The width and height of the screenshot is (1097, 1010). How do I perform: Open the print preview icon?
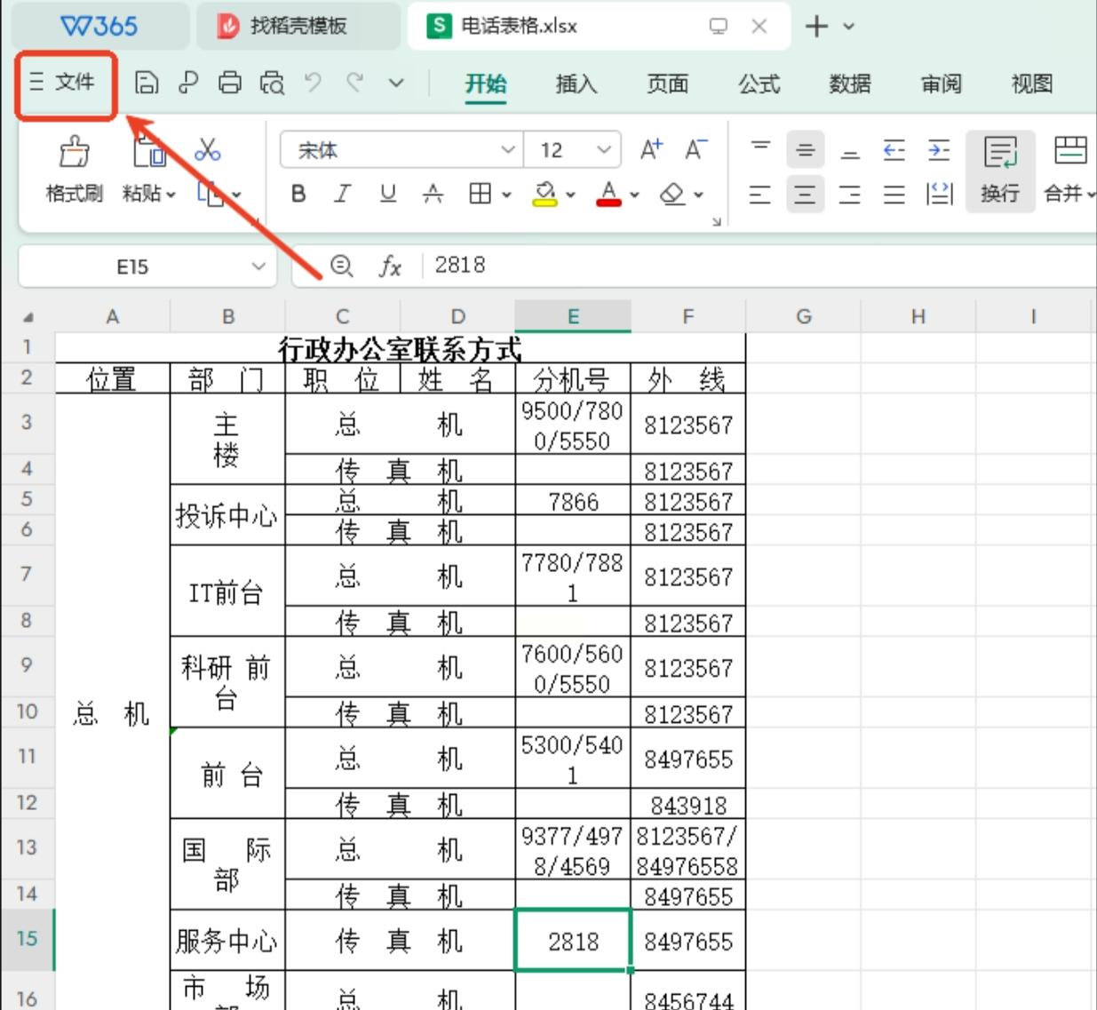(272, 84)
